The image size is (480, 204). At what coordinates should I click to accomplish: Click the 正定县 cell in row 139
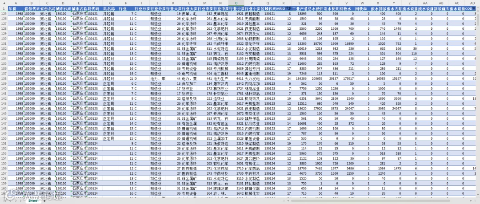pyautogui.click(x=110, y=83)
